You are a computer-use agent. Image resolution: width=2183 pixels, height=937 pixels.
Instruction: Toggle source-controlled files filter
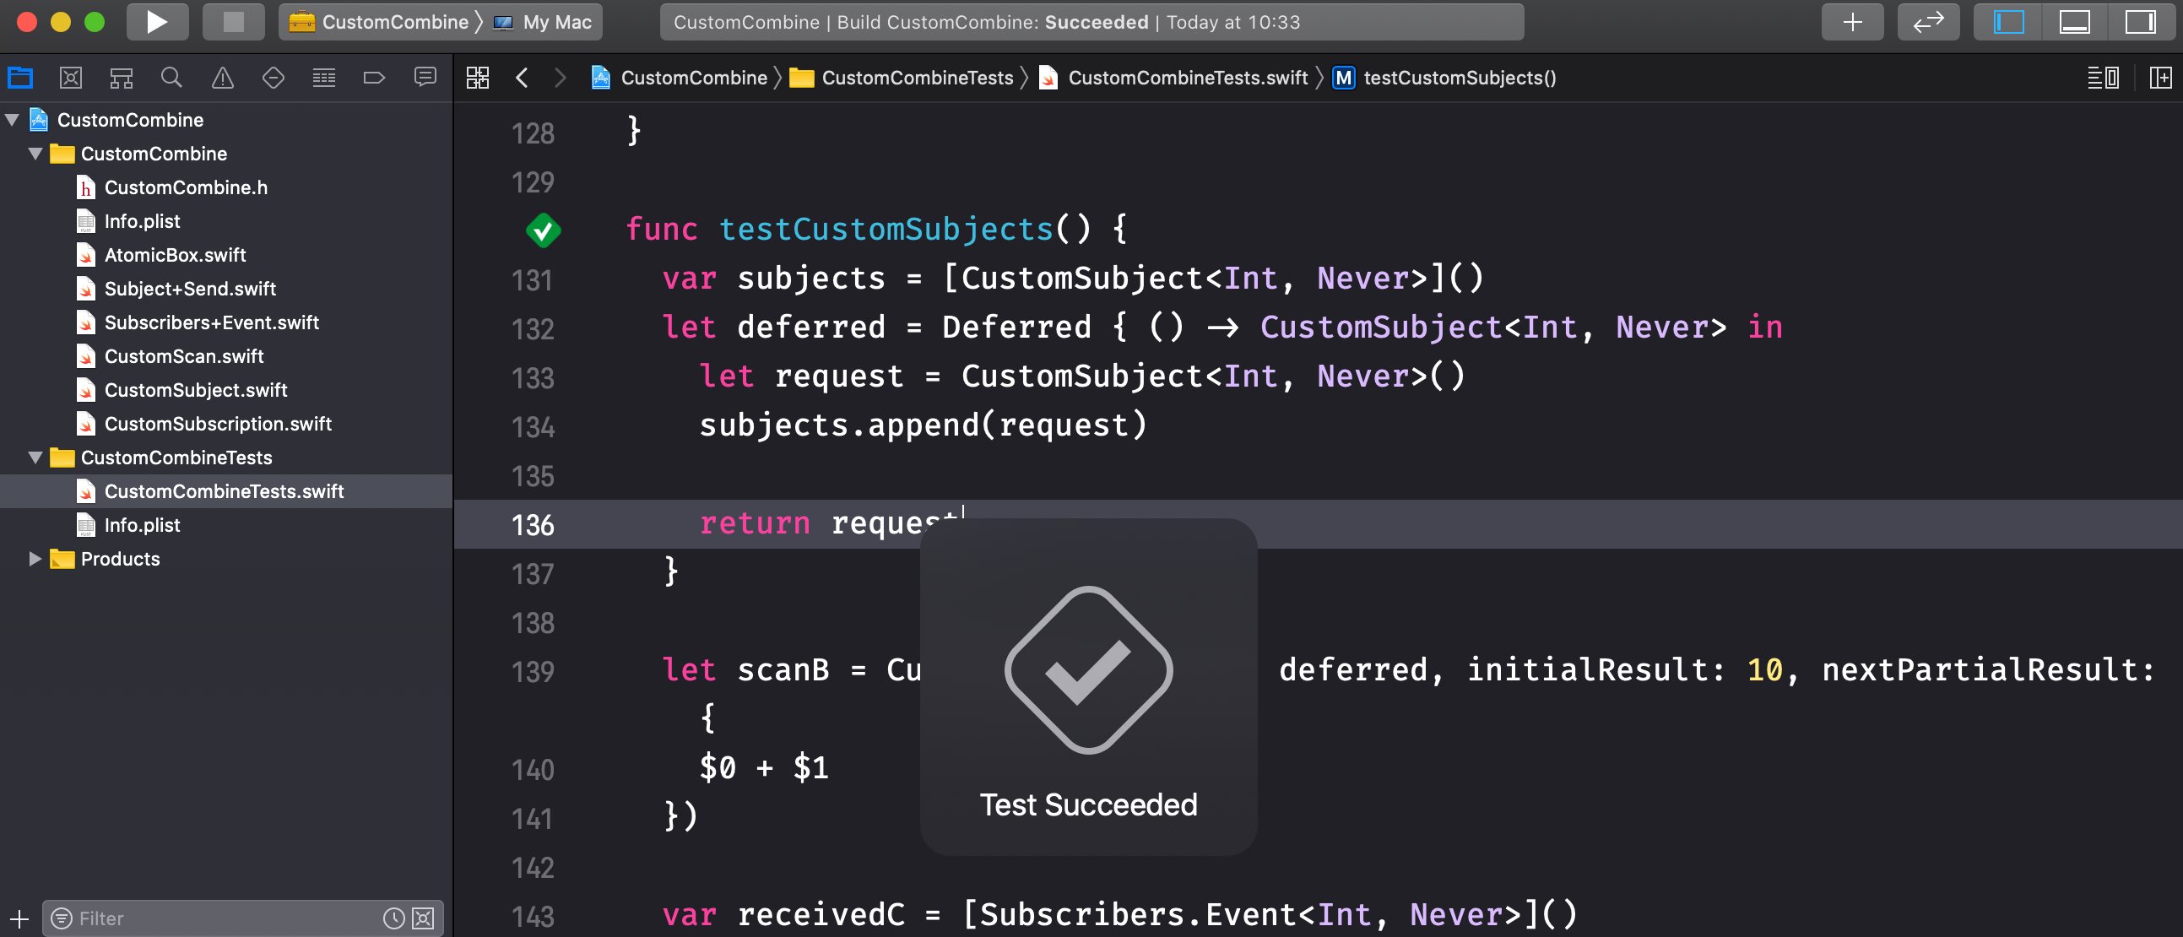click(x=424, y=918)
